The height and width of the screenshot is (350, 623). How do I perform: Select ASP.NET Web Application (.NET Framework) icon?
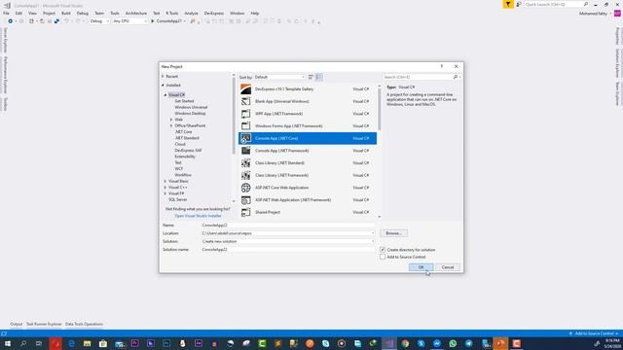pos(246,200)
